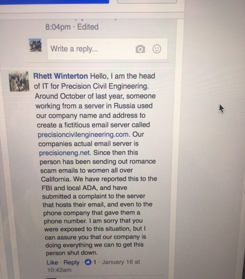Image resolution: width=245 pixels, height=279 pixels.
Task: Click the 8:04pm timestamp
Action: tap(58, 27)
